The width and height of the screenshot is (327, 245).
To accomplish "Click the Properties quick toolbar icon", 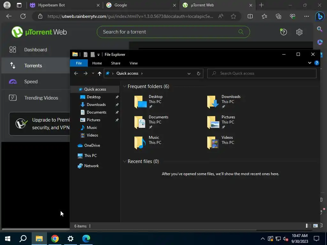I will tap(86, 54).
